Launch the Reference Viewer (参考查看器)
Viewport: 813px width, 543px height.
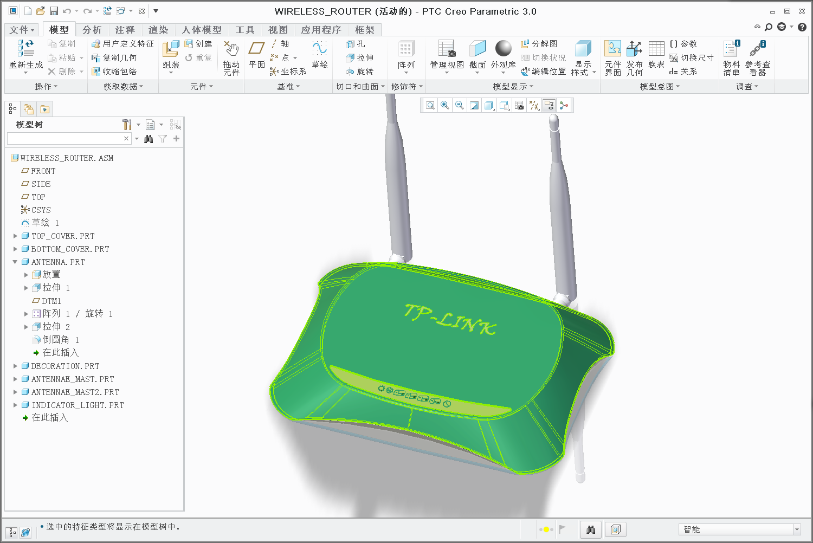(758, 57)
